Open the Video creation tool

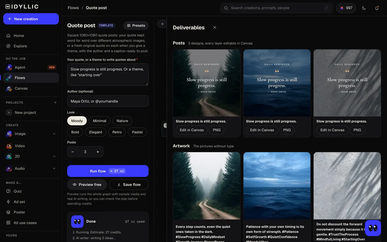(31, 146)
